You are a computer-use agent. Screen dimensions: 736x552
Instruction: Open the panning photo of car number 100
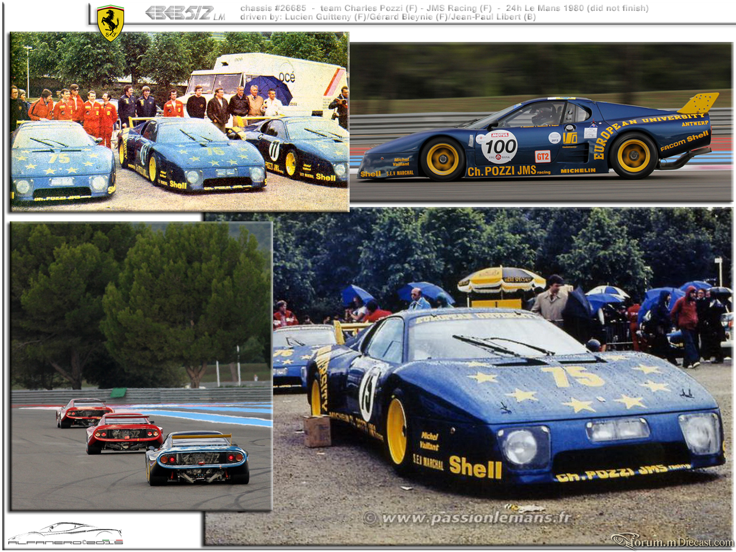tap(540, 122)
